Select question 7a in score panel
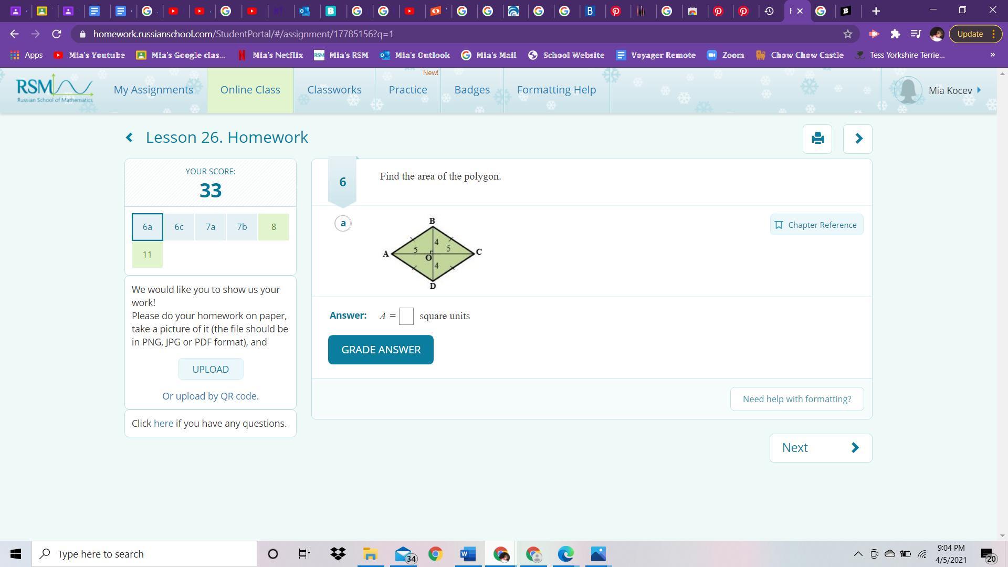The image size is (1008, 567). (x=210, y=227)
